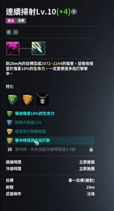The height and width of the screenshot is (211, 114).
Task: Select the highlighted 擊中時保證各段打擊 option
Action: point(50,141)
